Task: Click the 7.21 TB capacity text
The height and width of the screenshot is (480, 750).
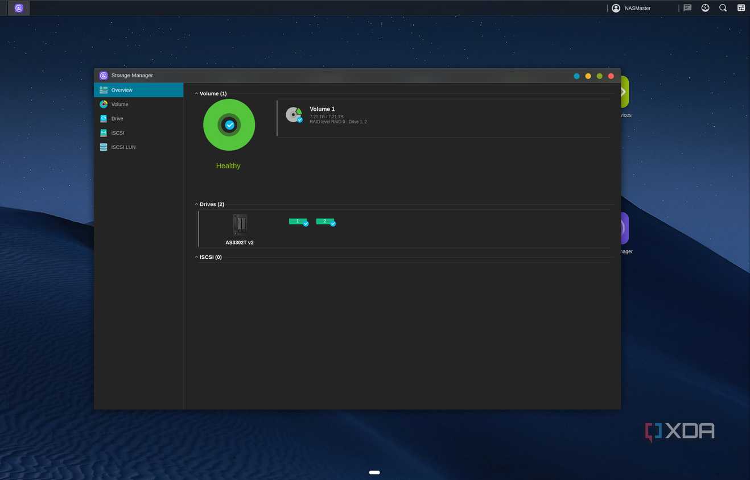Action: pyautogui.click(x=326, y=117)
